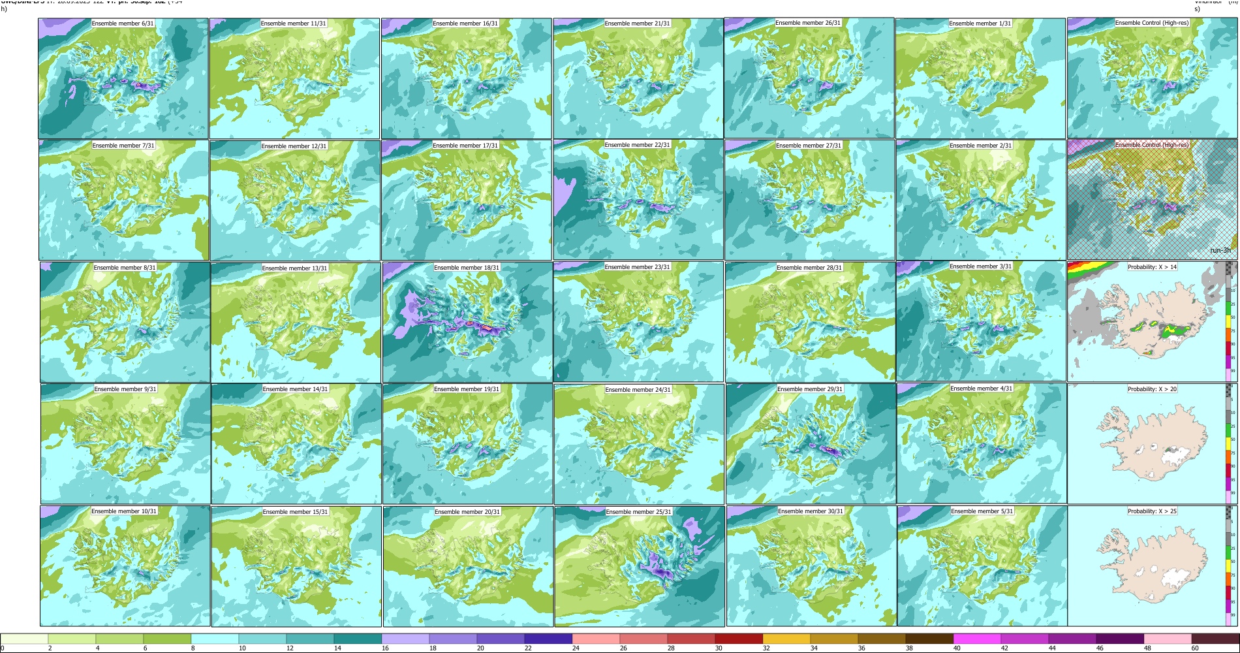Screen dimensions: 1240x653
Task: Pick the lilac legend swatch between 16 and 18
Action: pyautogui.click(x=405, y=639)
